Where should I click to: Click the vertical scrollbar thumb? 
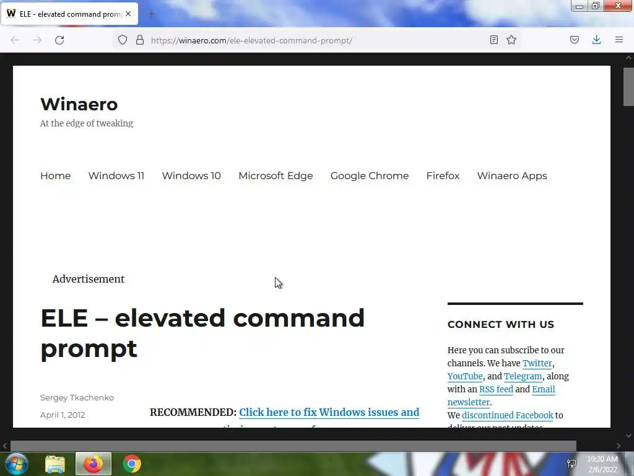pyautogui.click(x=628, y=87)
